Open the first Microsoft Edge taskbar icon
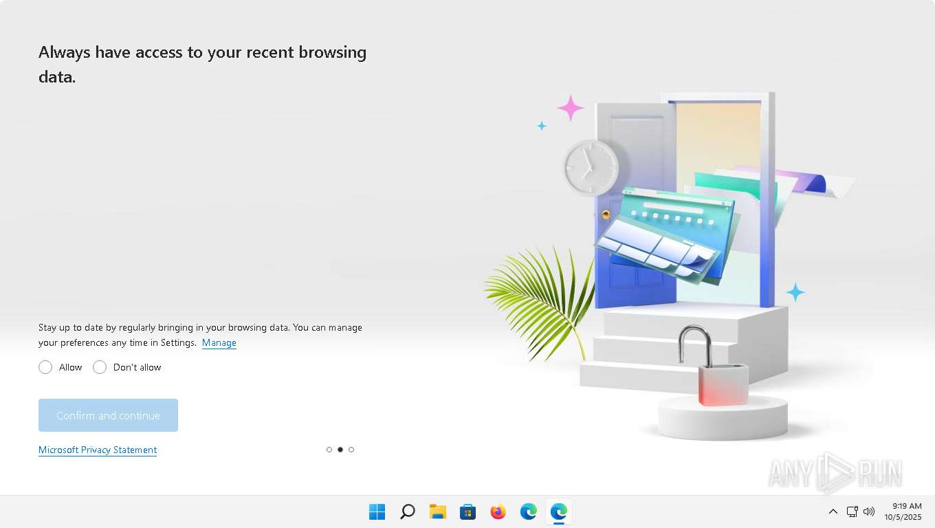935x528 pixels. click(x=528, y=511)
